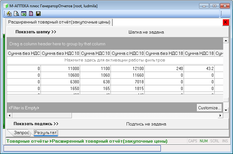Select cell with value 1650

pyautogui.click(x=60, y=88)
